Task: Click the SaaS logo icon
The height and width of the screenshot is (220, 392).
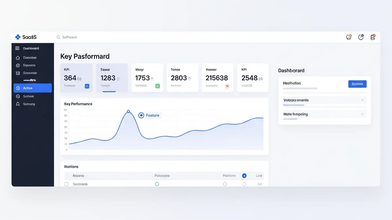Action: point(18,37)
